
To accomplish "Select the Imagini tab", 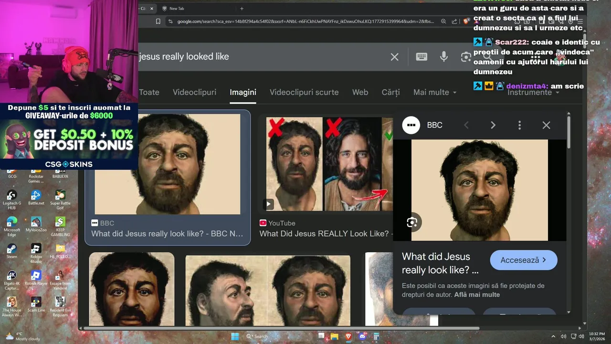I will click(x=243, y=92).
